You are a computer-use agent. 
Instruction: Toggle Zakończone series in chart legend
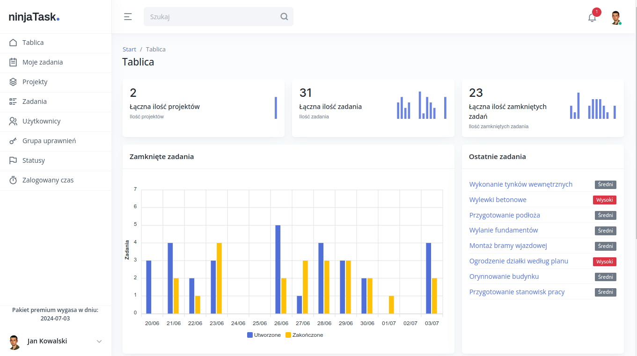coord(304,335)
